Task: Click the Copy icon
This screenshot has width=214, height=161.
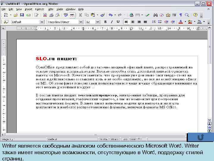Action: coord(87,15)
